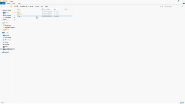This screenshot has width=185, height=104.
Task: Open Desktop under This PC
Action: point(7,35)
